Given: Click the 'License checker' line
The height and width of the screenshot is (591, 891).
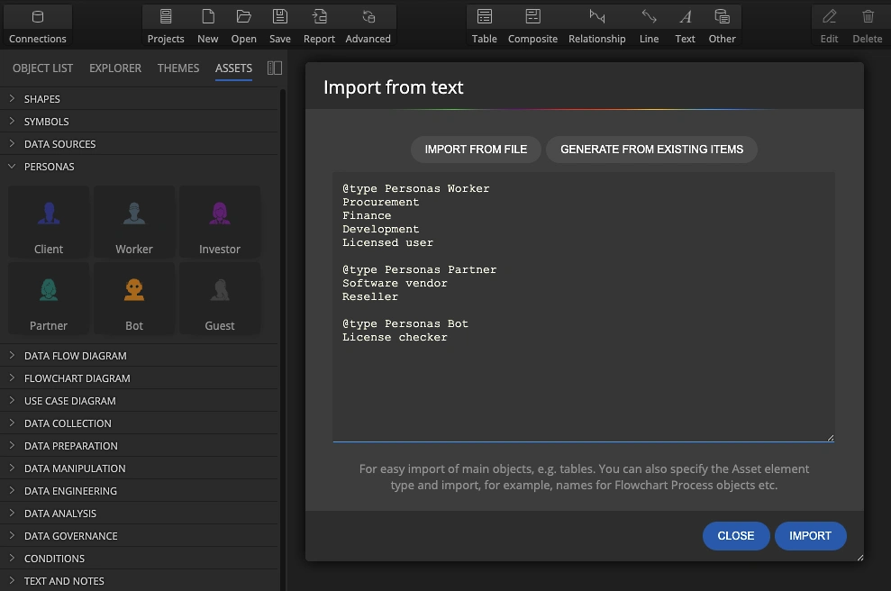Looking at the screenshot, I should (x=395, y=338).
